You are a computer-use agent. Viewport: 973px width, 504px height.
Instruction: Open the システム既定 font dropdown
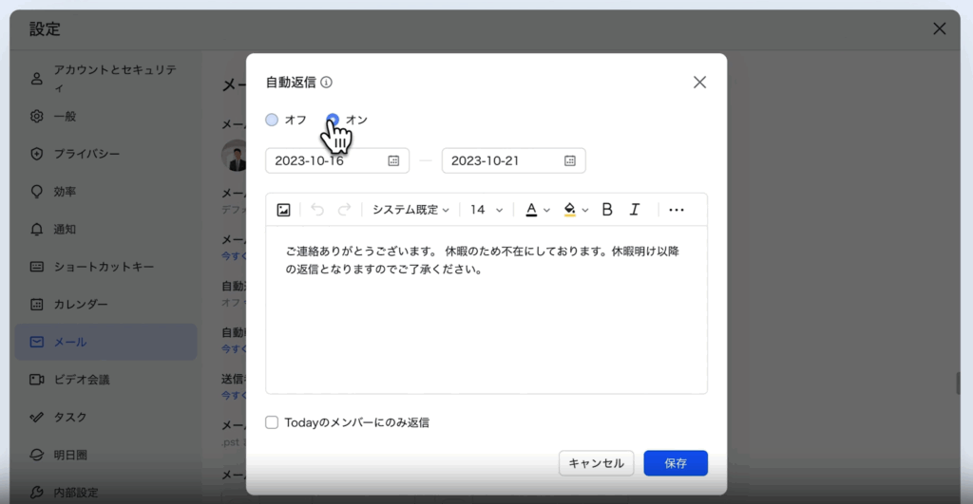(410, 210)
